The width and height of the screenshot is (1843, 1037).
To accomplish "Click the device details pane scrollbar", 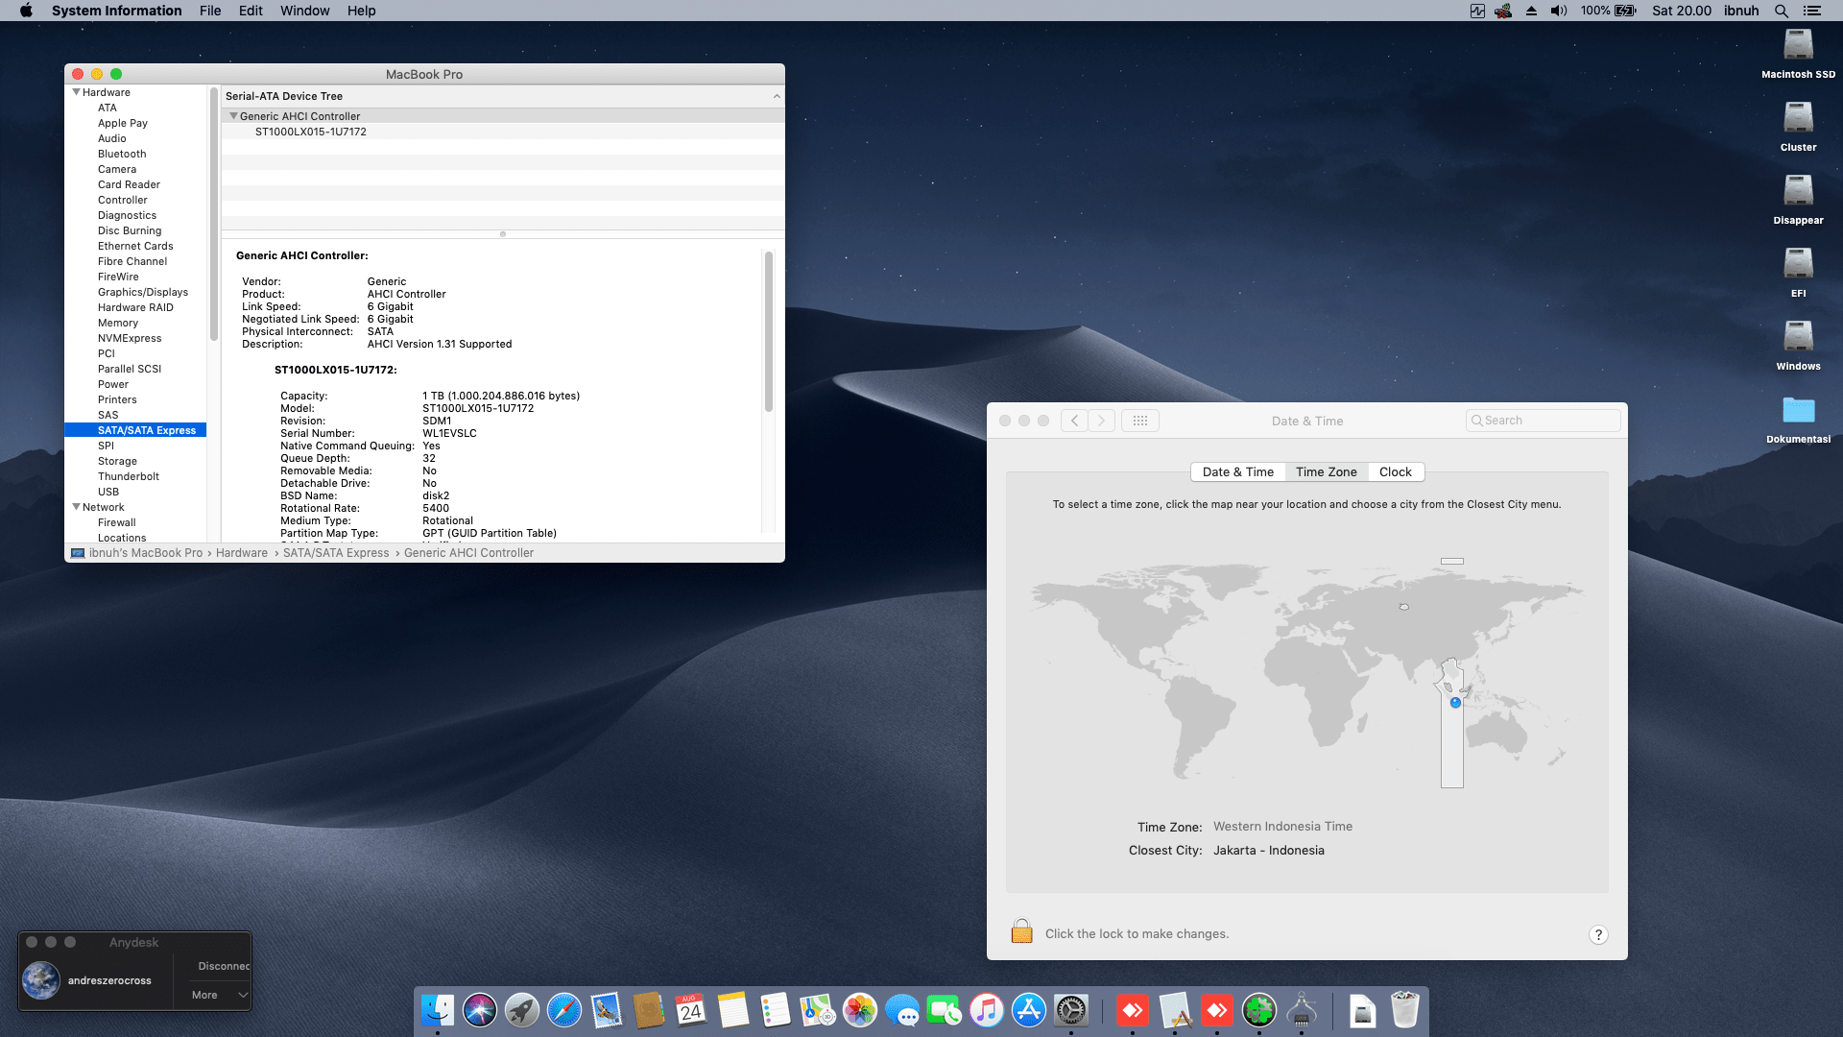I will (768, 331).
